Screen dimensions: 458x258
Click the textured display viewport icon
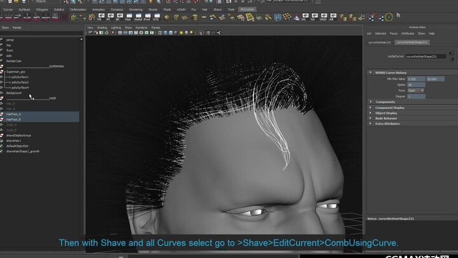click(176, 32)
